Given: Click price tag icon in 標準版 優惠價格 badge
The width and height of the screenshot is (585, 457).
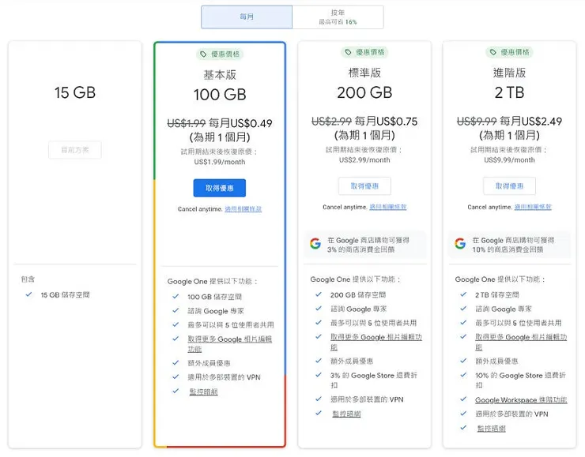Looking at the screenshot, I should [x=348, y=52].
